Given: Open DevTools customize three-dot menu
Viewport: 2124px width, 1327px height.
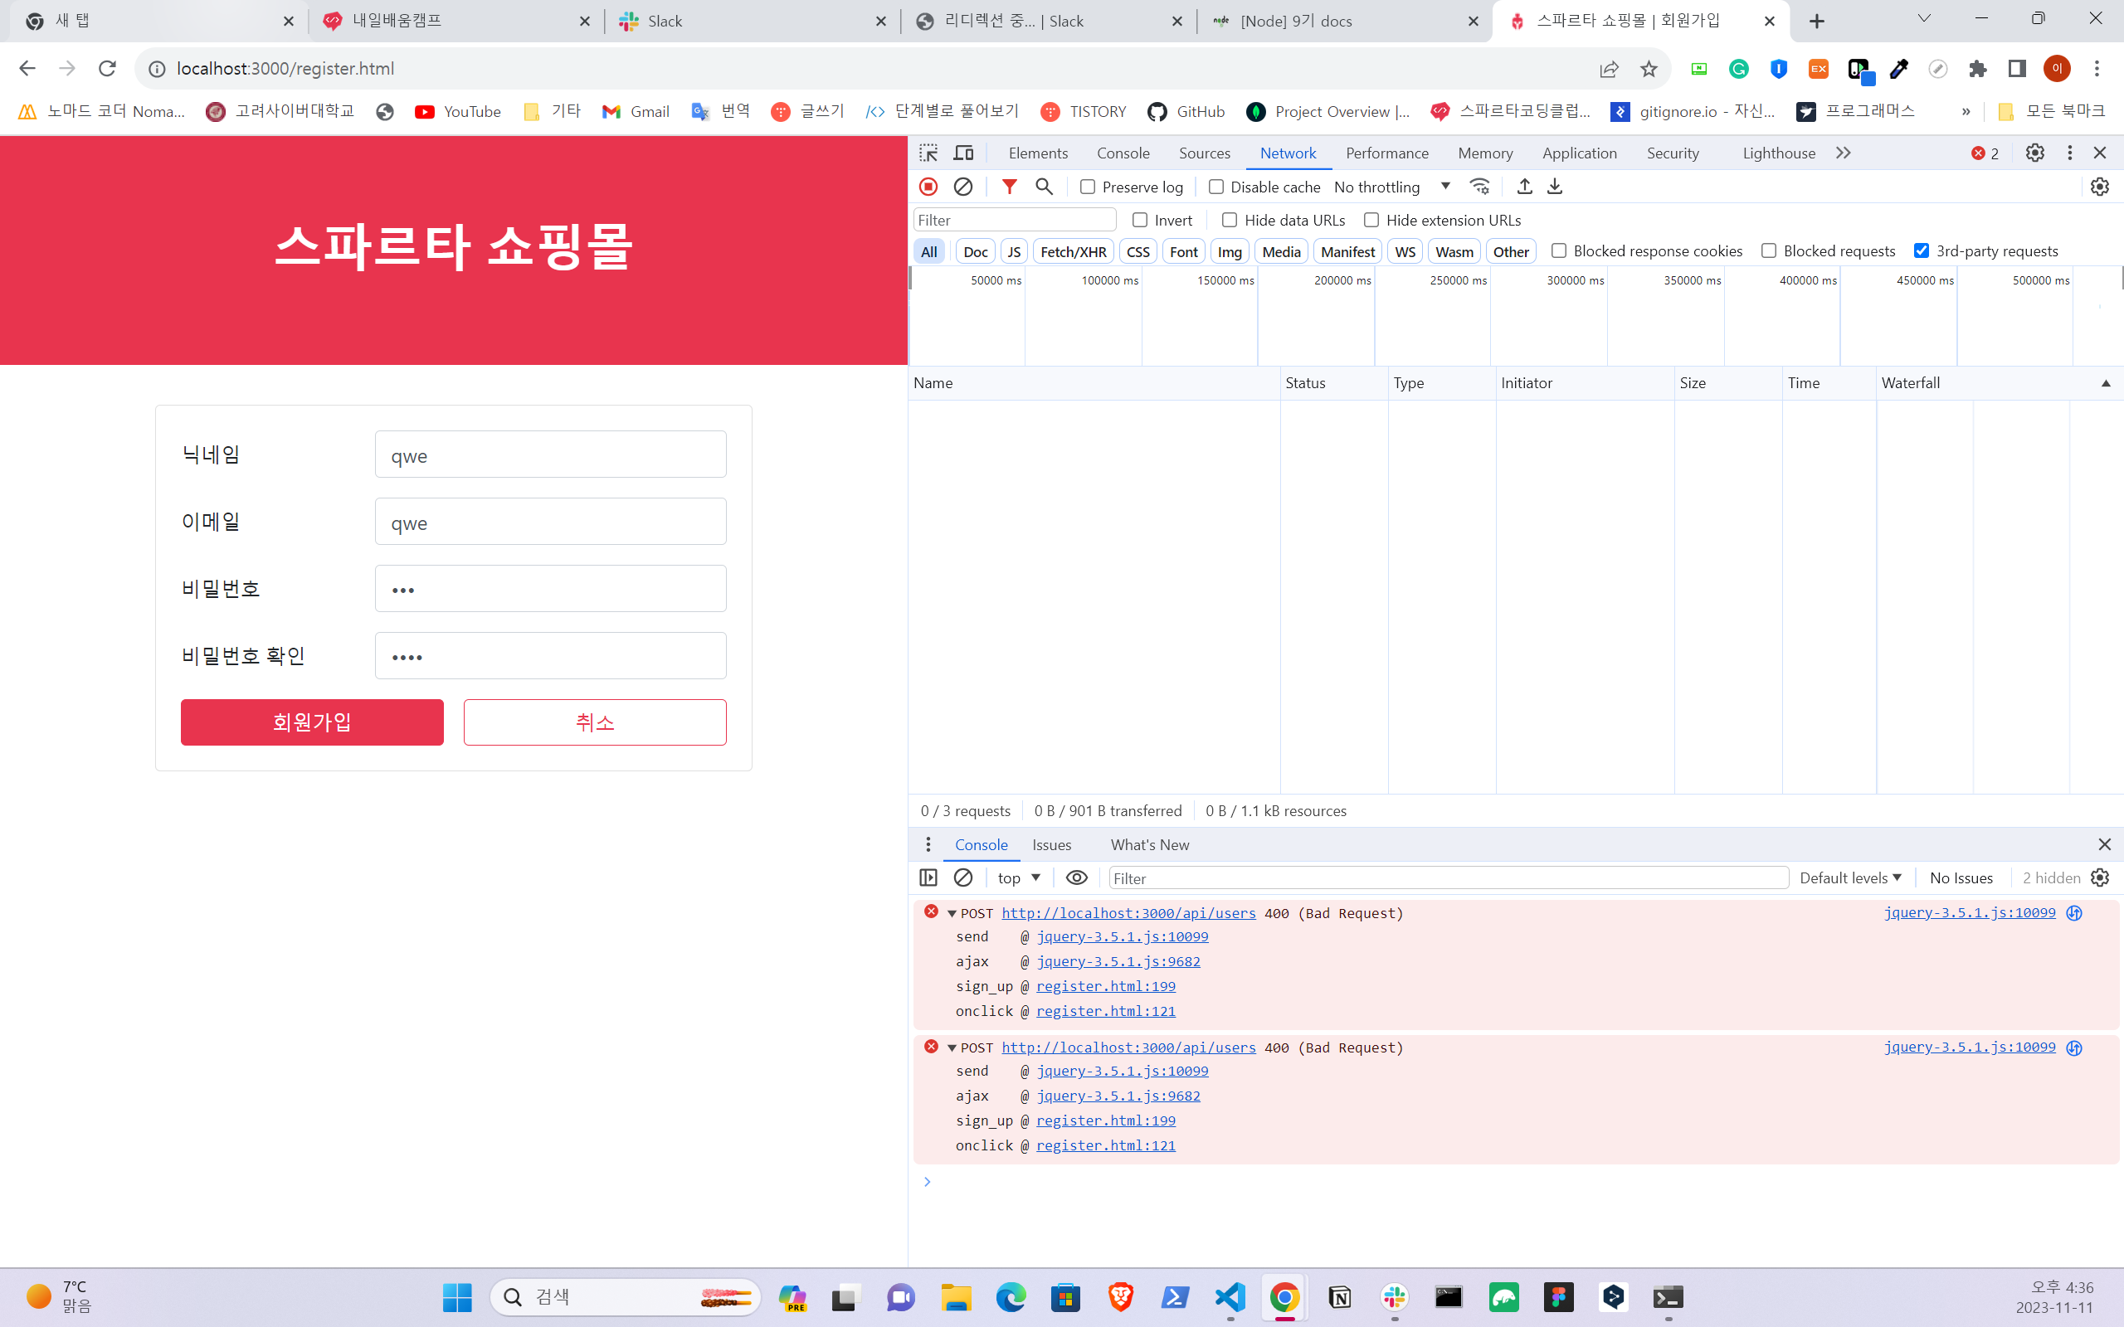Looking at the screenshot, I should coord(2069,153).
